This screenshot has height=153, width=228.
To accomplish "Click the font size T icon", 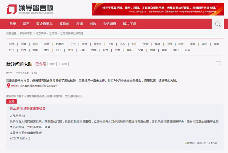I will click(x=219, y=63).
